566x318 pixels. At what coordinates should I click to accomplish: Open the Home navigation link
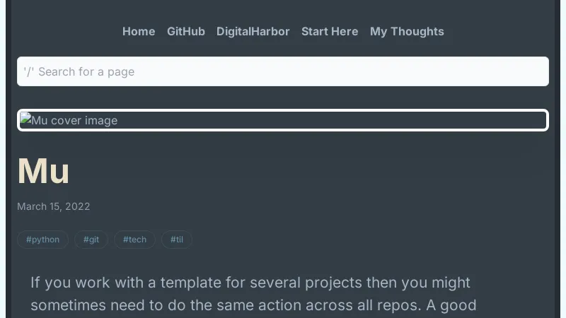[x=139, y=31]
